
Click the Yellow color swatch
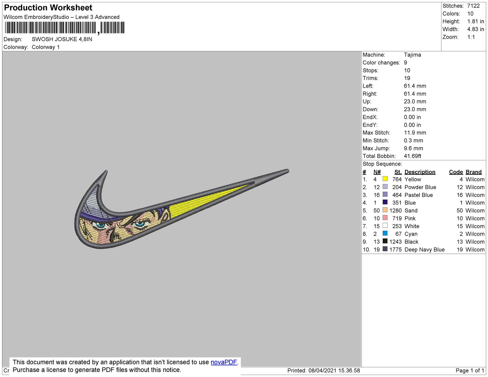click(x=385, y=179)
